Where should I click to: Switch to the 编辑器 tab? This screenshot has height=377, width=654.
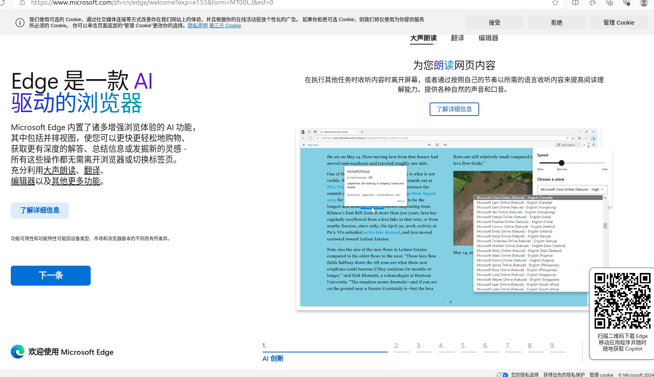pos(488,38)
